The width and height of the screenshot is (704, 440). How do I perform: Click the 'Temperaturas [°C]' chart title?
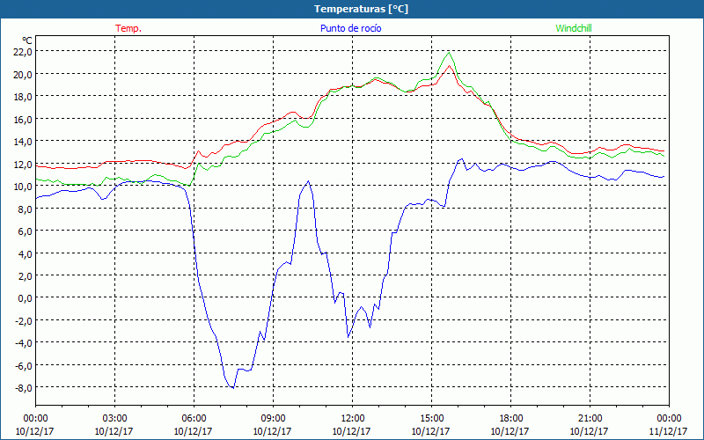point(361,9)
